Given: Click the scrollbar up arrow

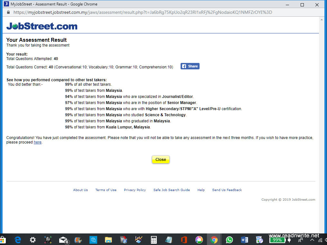Looking at the screenshot, I should click(322, 20).
